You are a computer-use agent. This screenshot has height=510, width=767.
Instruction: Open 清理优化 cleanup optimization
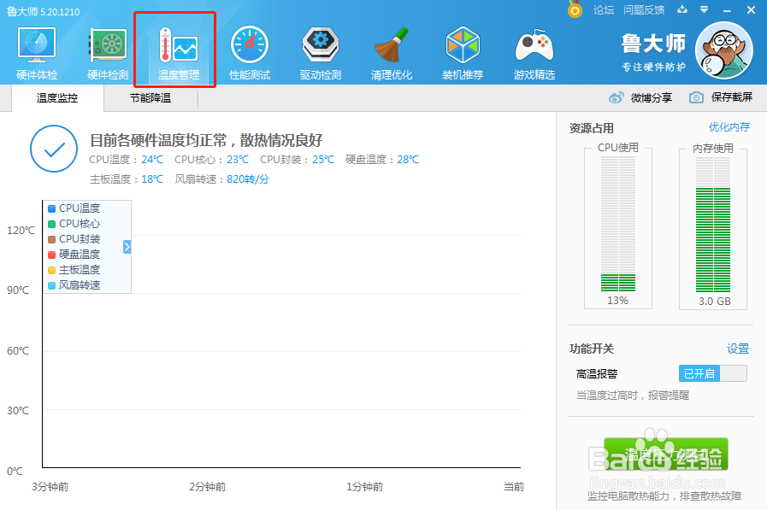click(392, 53)
